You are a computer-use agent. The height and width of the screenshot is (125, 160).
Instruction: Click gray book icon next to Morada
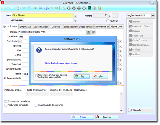click(x=94, y=32)
